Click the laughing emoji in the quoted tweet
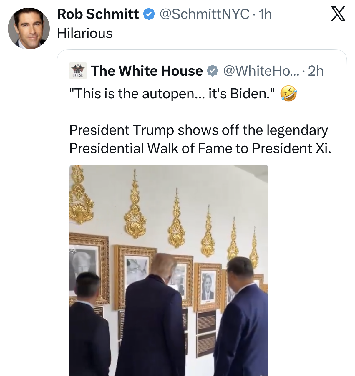This screenshot has height=376, width=355. 288,94
